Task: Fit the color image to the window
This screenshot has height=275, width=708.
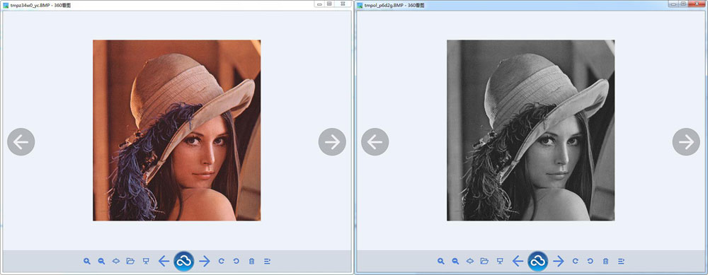Action: (x=116, y=261)
